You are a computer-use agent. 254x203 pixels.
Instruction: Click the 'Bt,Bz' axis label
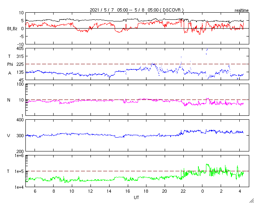pos(12,29)
